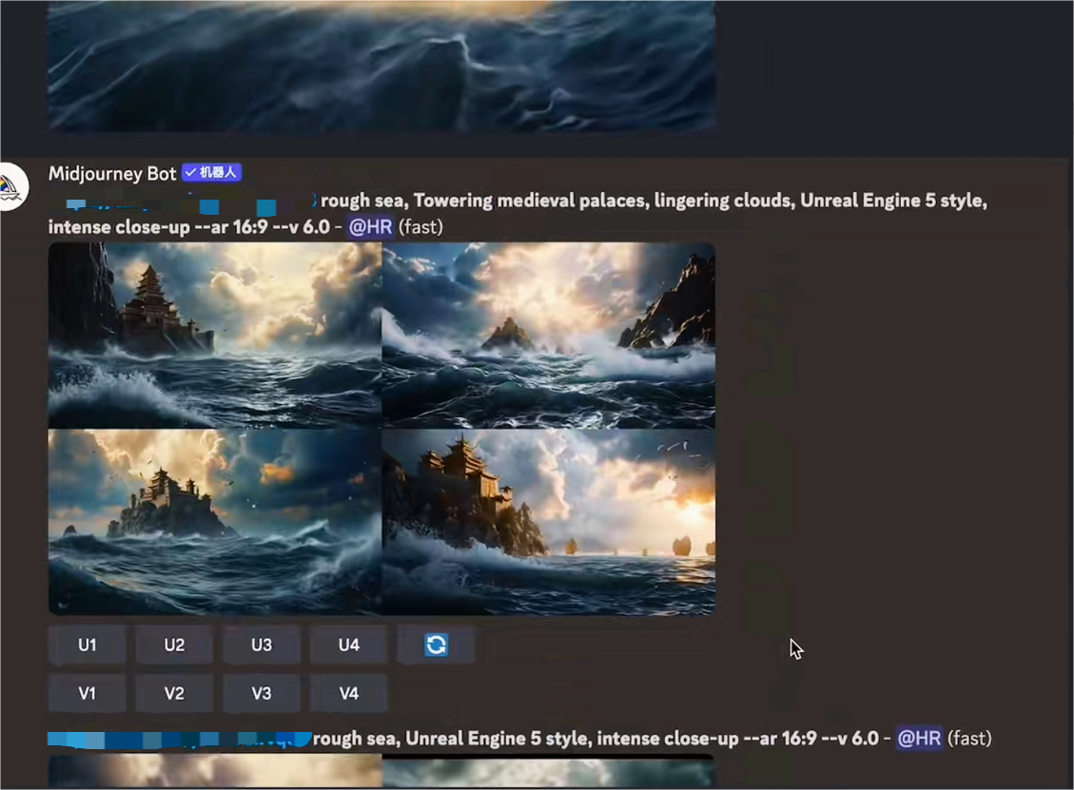Hit the U4 upscale button
The height and width of the screenshot is (790, 1074).
tap(348, 645)
